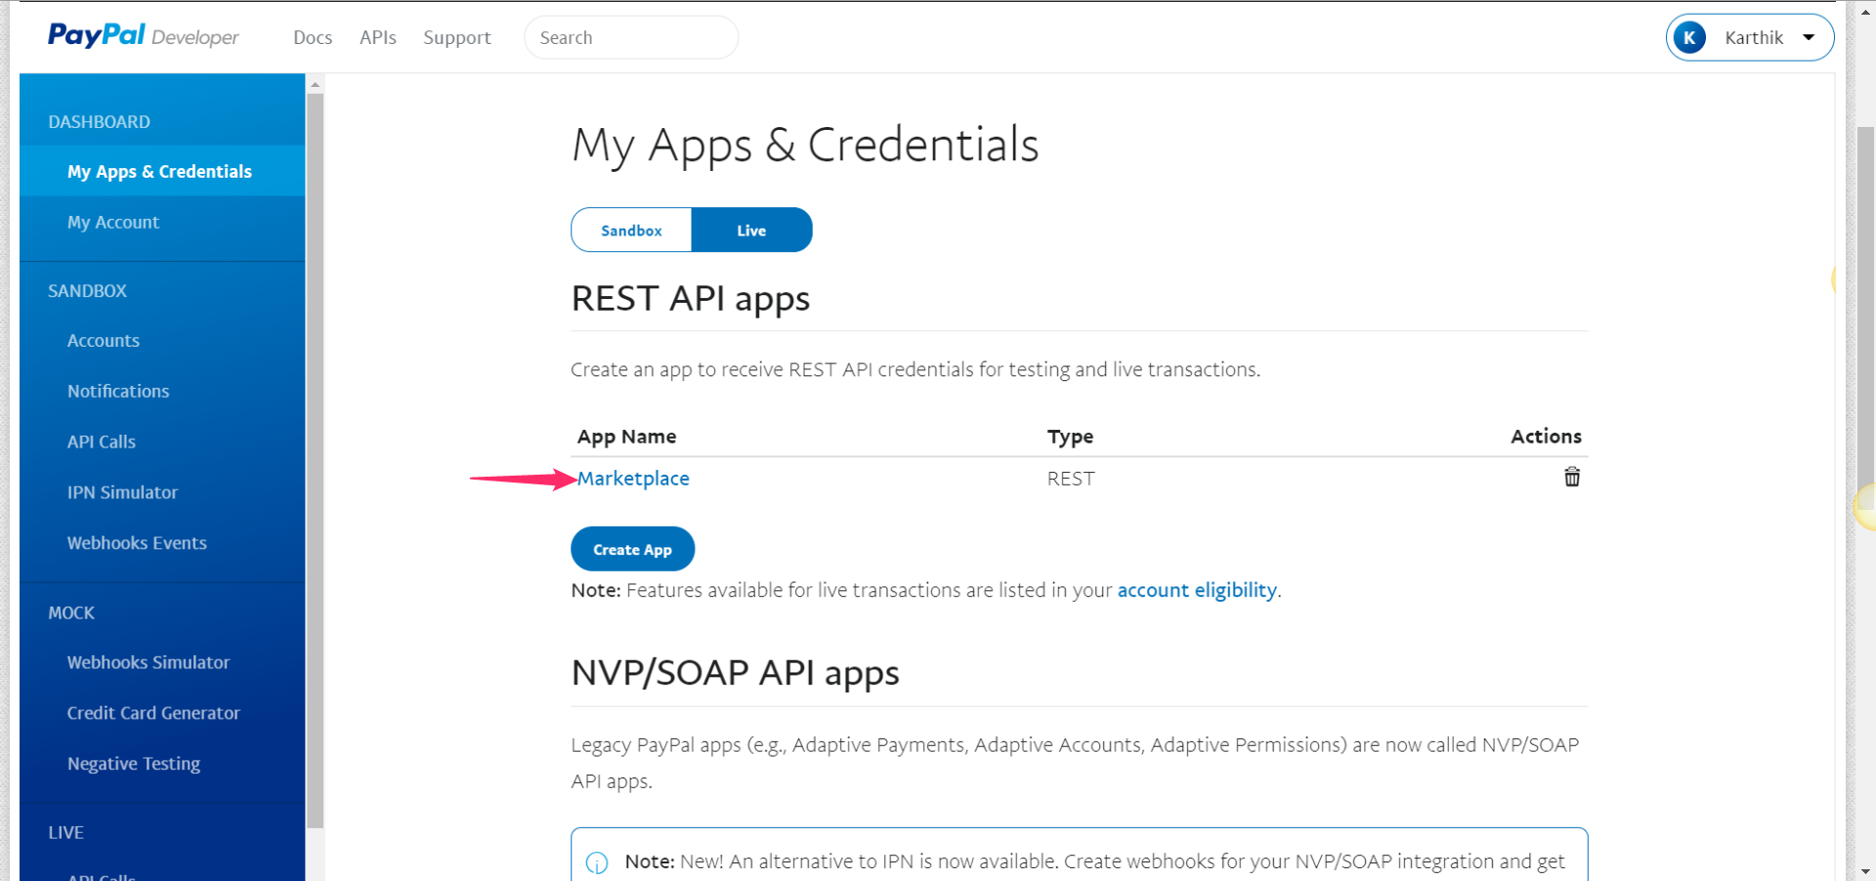Viewport: 1876px width, 881px height.
Task: Click the Karthik username label
Action: pos(1754,37)
